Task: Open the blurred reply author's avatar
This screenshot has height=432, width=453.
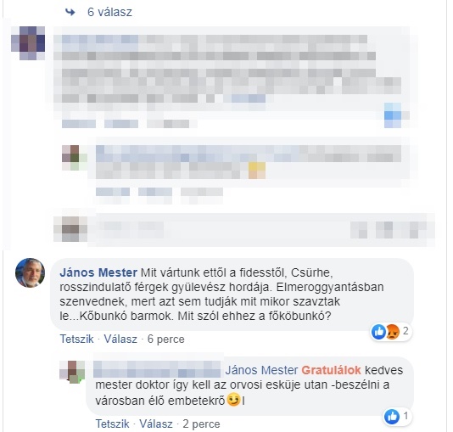Action: point(72,372)
